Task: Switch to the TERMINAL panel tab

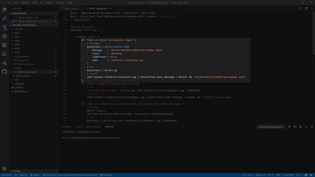Action: [x=109, y=127]
